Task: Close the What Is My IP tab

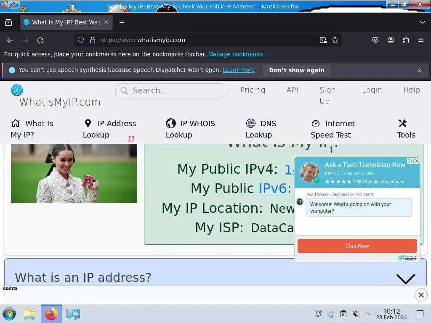Action: point(106,23)
